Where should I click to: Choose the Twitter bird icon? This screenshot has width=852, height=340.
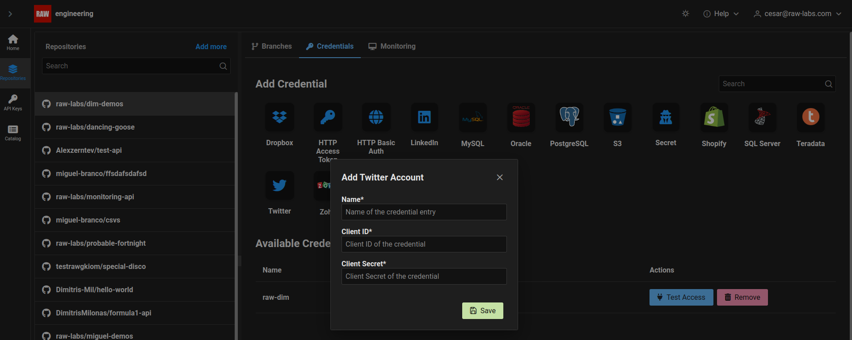pyautogui.click(x=279, y=185)
